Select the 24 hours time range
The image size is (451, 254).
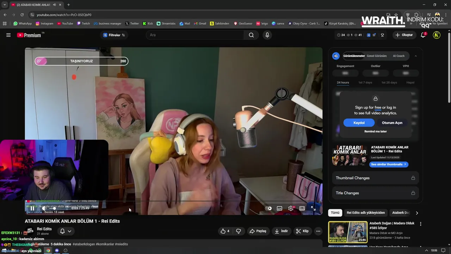343,83
